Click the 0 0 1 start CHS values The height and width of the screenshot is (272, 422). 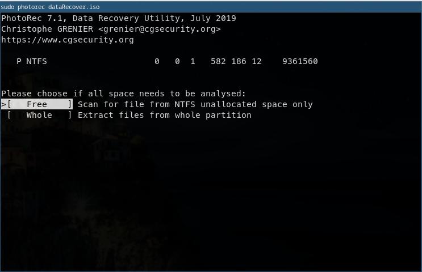[x=175, y=61]
